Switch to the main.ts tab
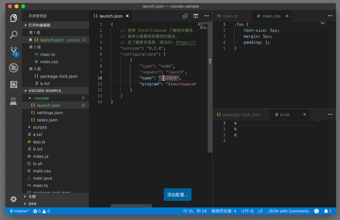This screenshot has height=220, width=340. (230, 16)
